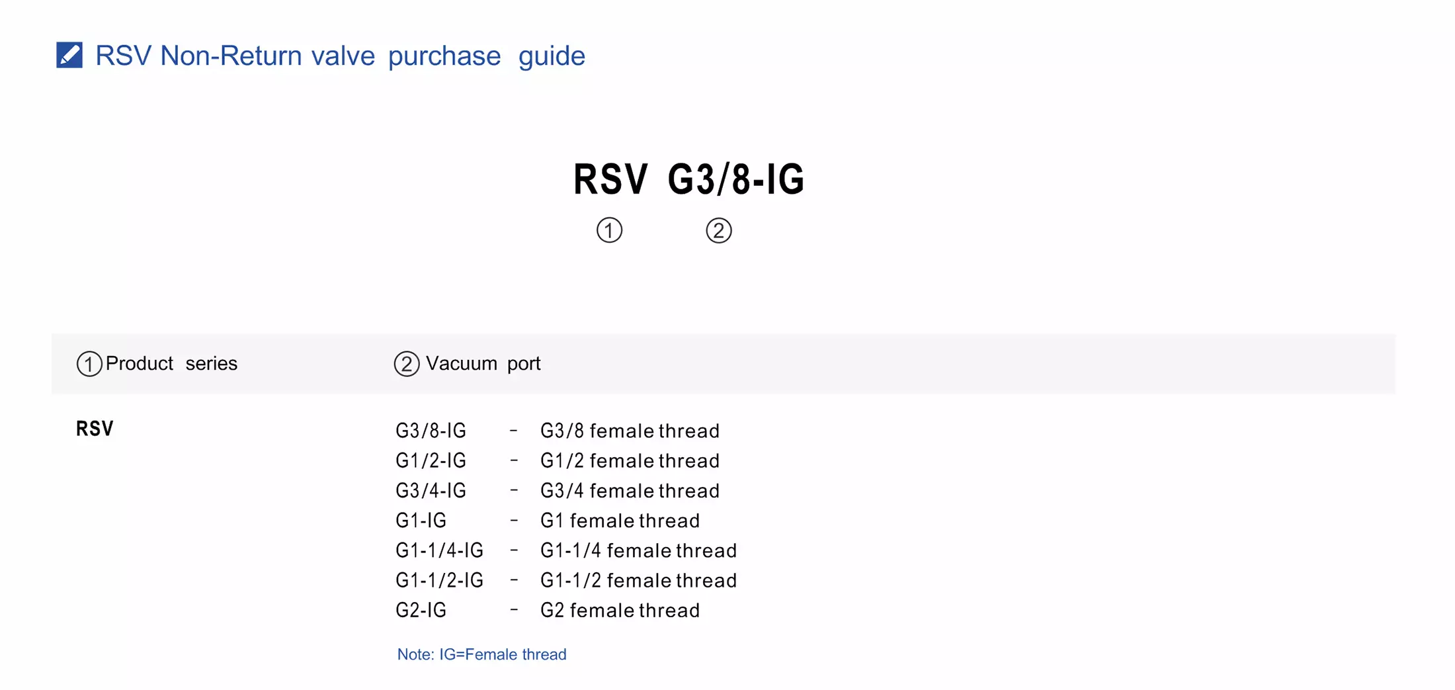Click the circled 2 under G3/8-IG code

(718, 230)
